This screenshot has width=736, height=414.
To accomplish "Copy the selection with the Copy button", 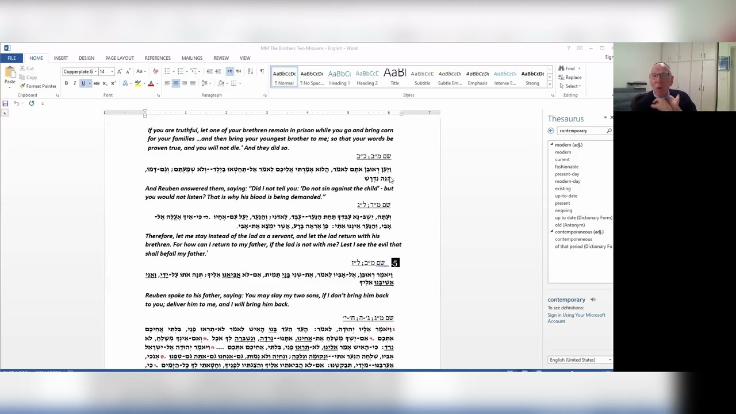I will tap(28, 77).
